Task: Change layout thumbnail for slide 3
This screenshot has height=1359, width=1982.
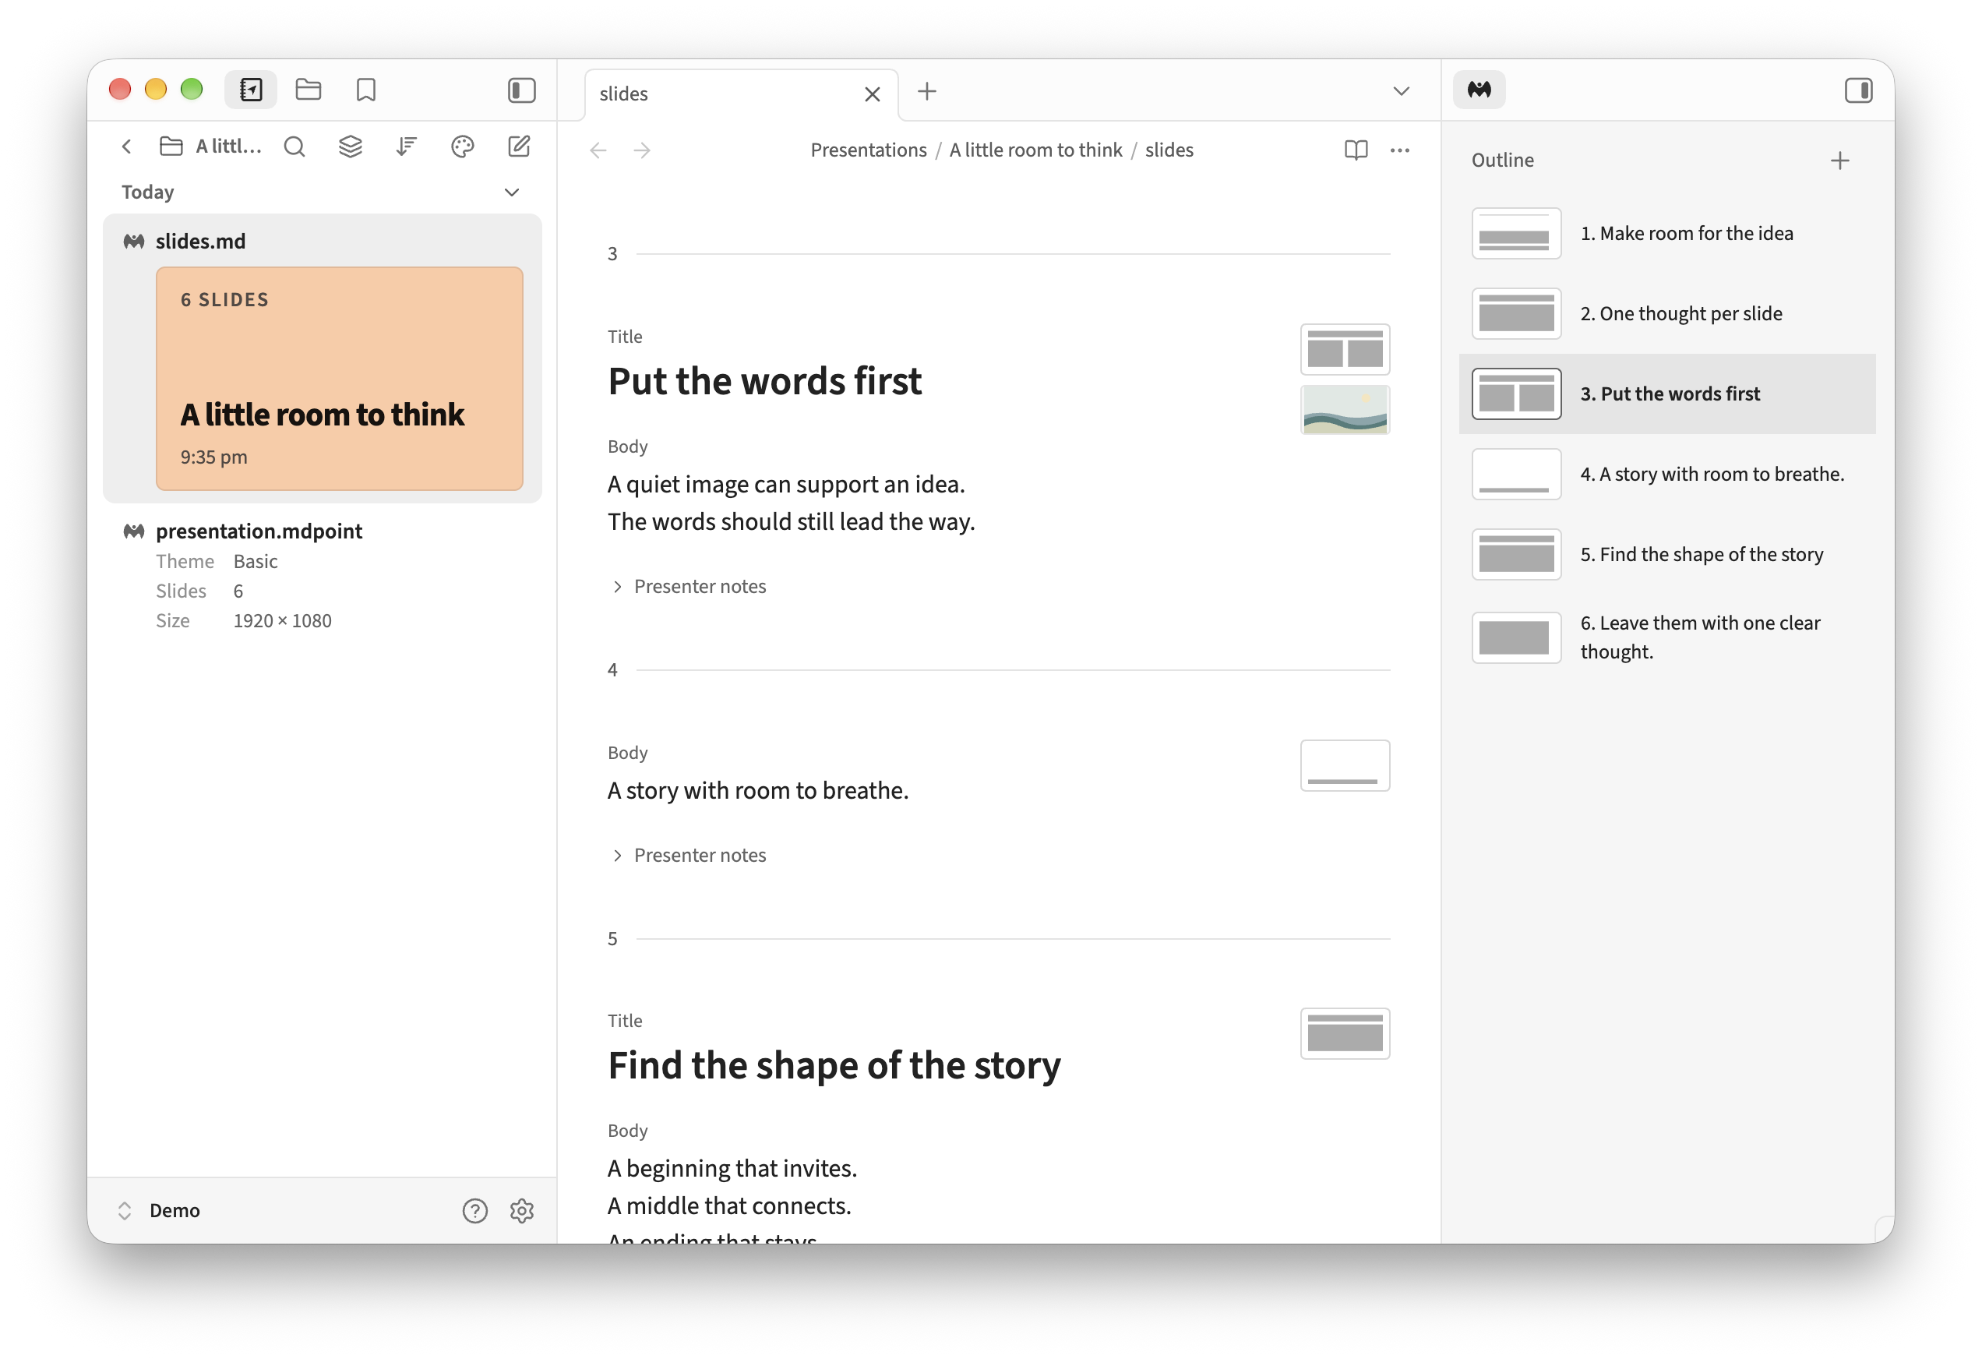Action: pyautogui.click(x=1345, y=349)
